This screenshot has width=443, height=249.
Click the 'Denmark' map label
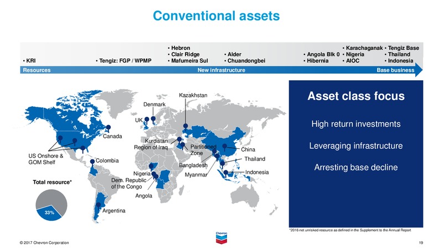154,105
